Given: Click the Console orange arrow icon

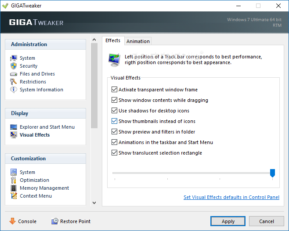Looking at the screenshot, I should [13, 221].
